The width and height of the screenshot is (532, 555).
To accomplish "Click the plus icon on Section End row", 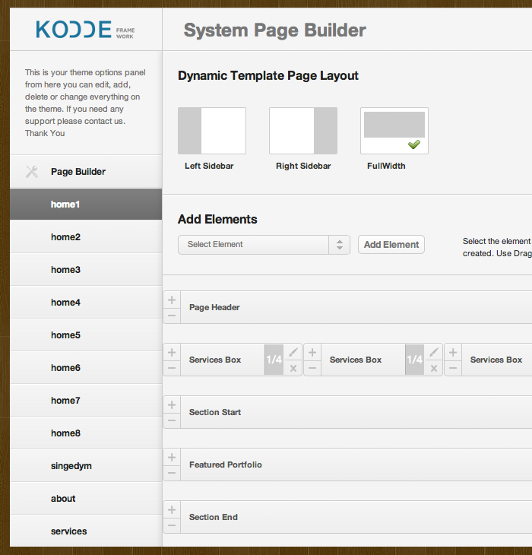I will point(172,509).
